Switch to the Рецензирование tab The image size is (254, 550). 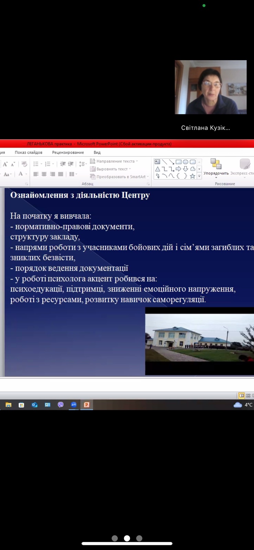click(x=68, y=152)
